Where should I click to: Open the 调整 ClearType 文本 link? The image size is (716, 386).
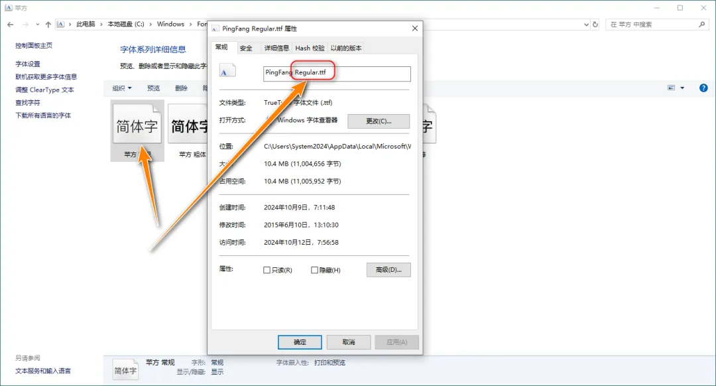[45, 90]
